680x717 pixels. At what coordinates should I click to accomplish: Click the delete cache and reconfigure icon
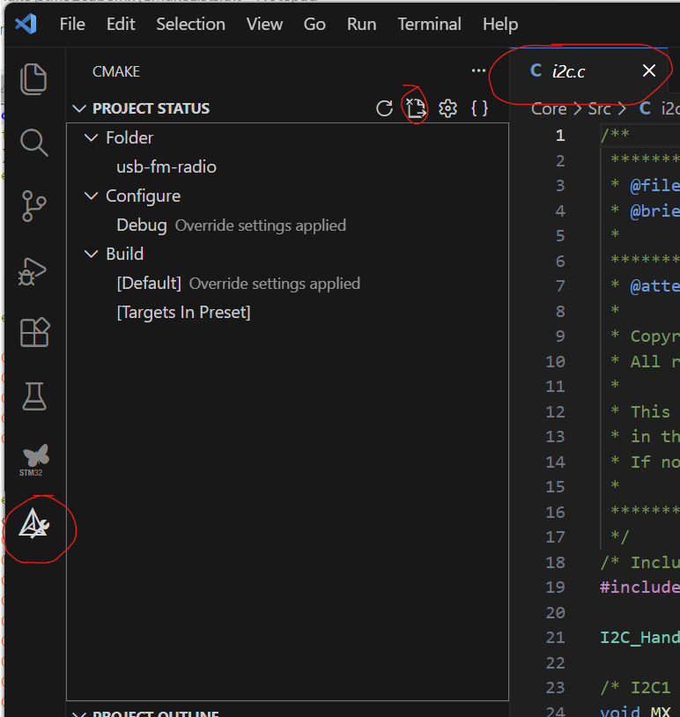416,108
